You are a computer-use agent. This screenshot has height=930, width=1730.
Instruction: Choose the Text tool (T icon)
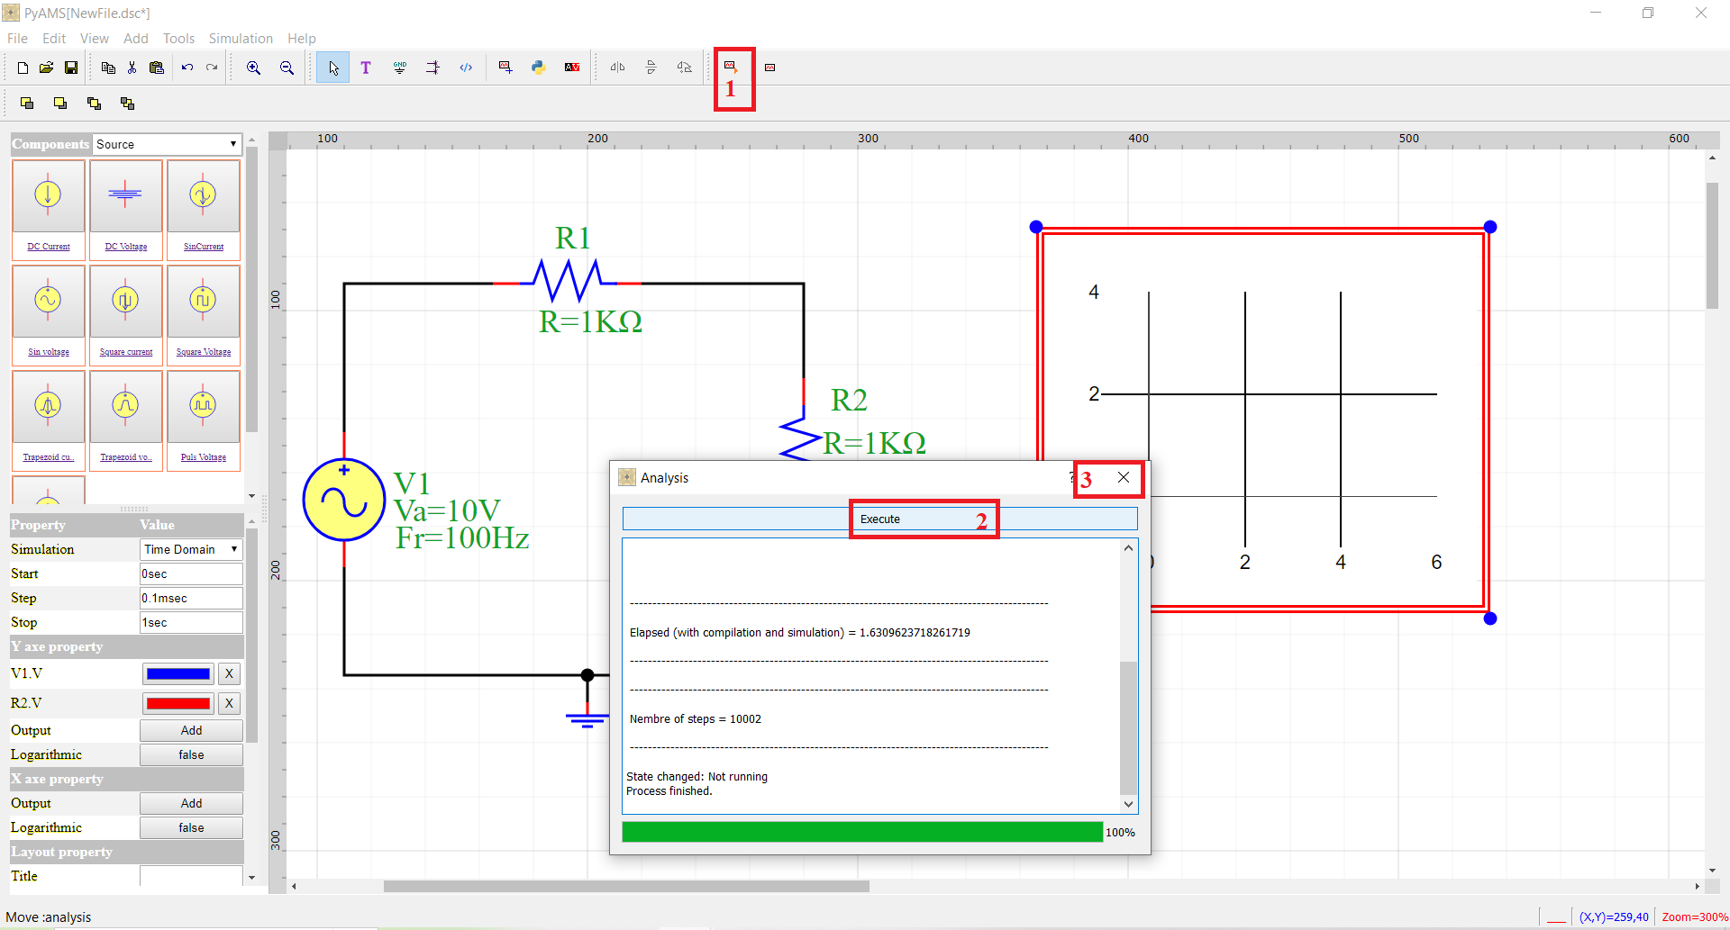[x=366, y=68]
